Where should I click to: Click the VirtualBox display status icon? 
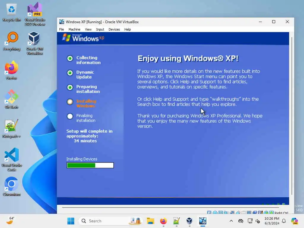pyautogui.click(x=249, y=213)
